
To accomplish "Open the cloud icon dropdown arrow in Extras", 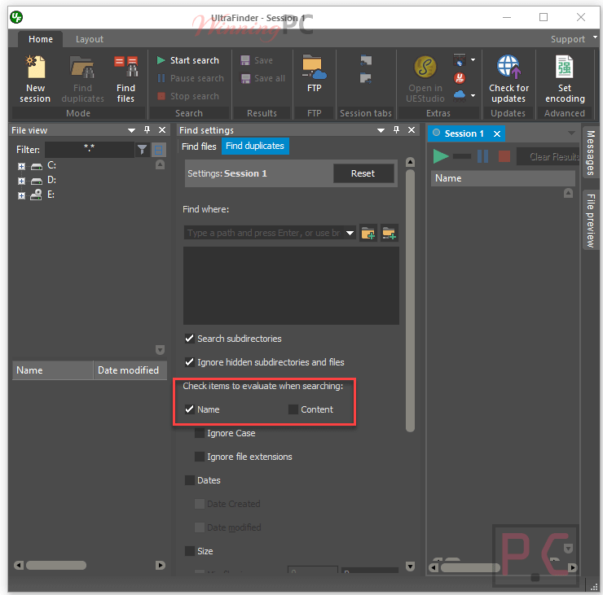I will click(473, 95).
